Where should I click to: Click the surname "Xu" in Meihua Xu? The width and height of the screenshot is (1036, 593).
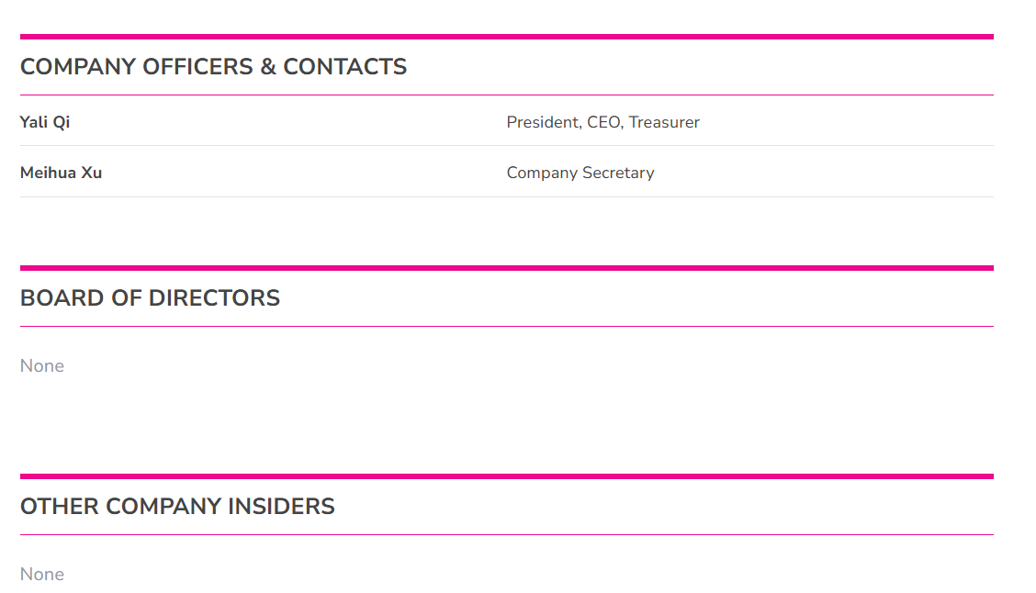[x=92, y=173]
